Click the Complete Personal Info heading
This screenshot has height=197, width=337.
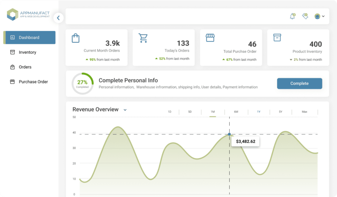coord(128,80)
